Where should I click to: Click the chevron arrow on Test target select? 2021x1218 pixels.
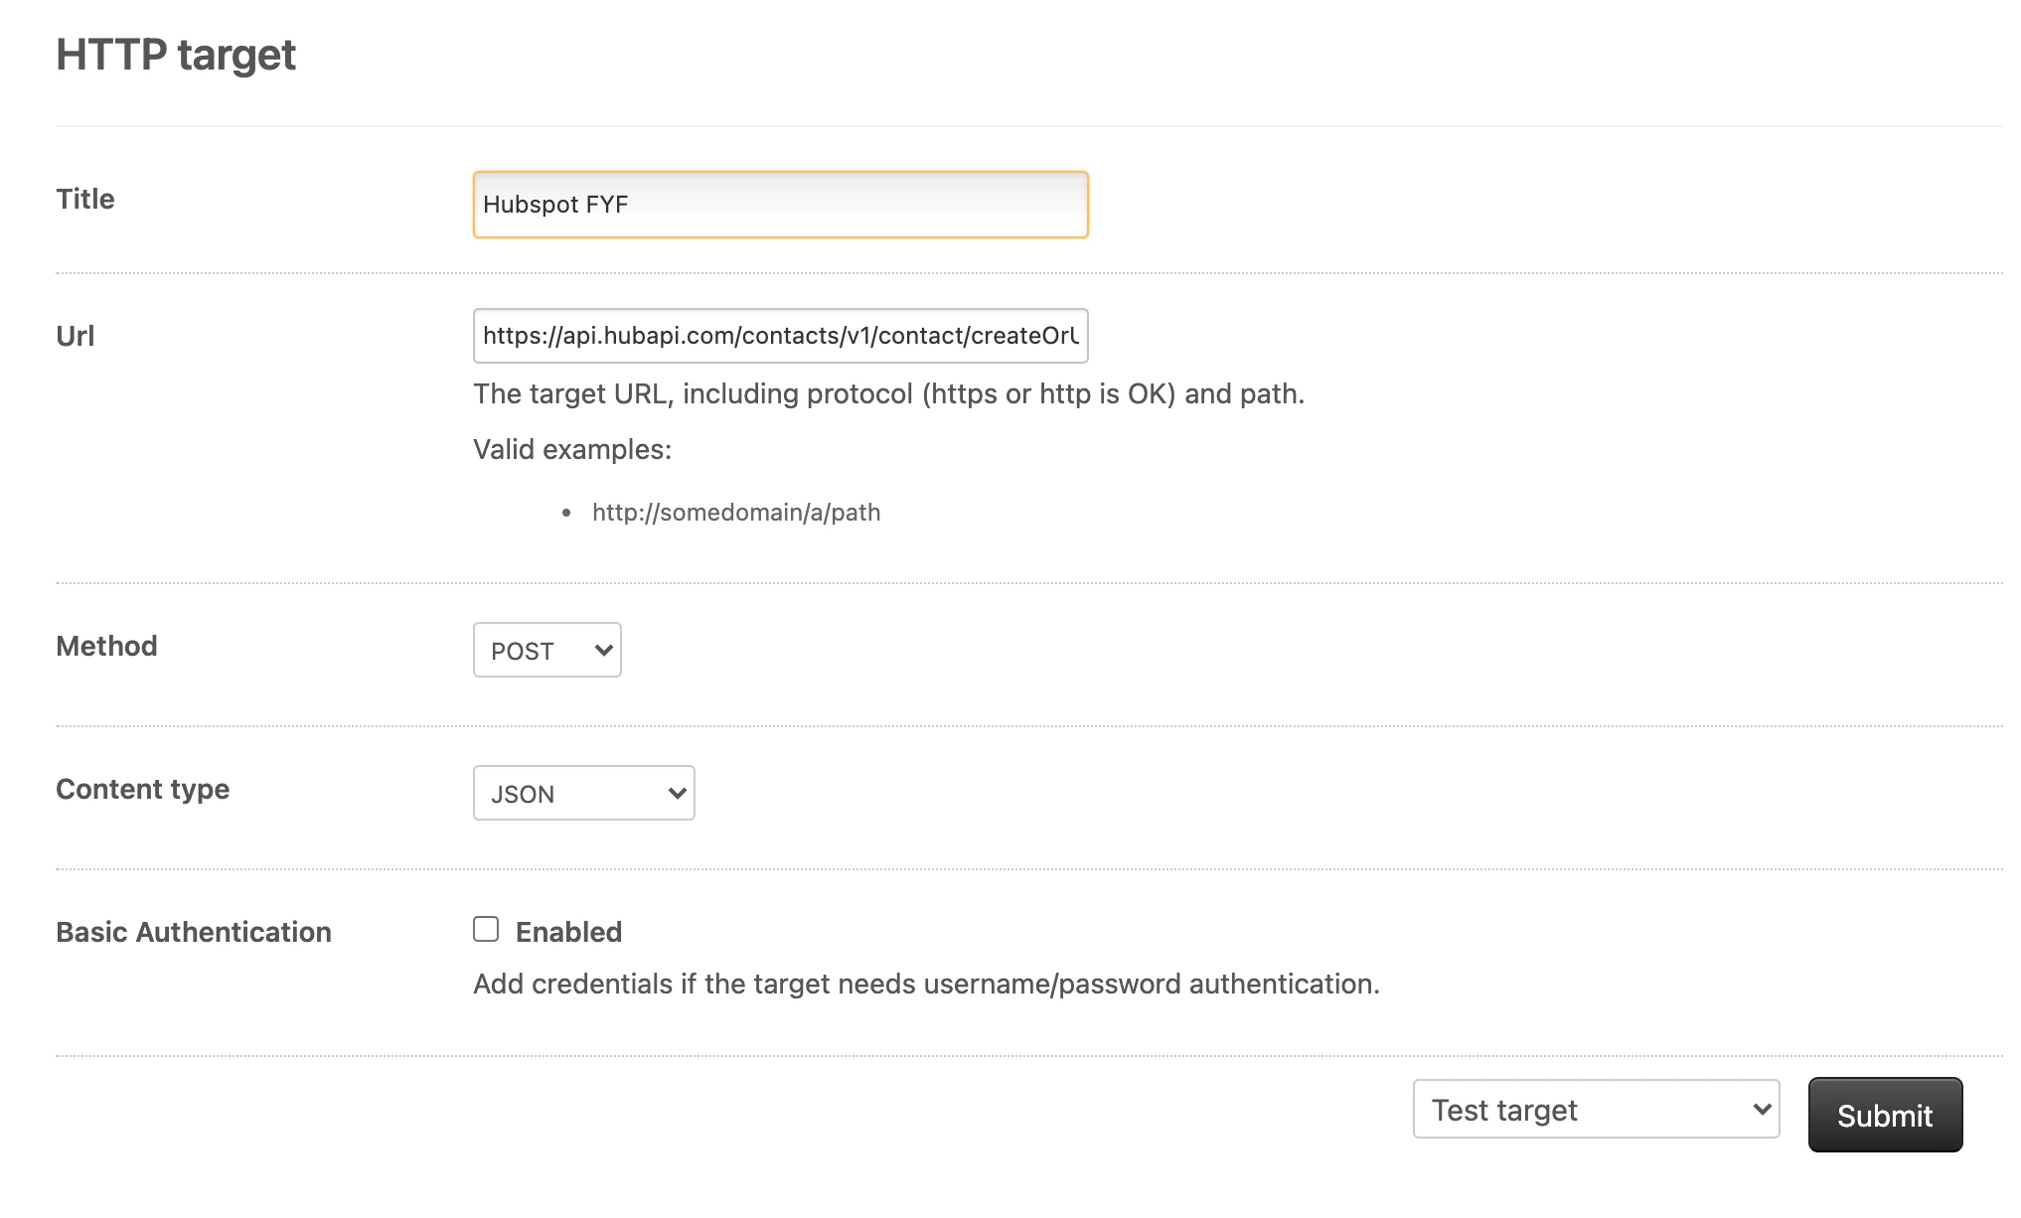(1762, 1109)
